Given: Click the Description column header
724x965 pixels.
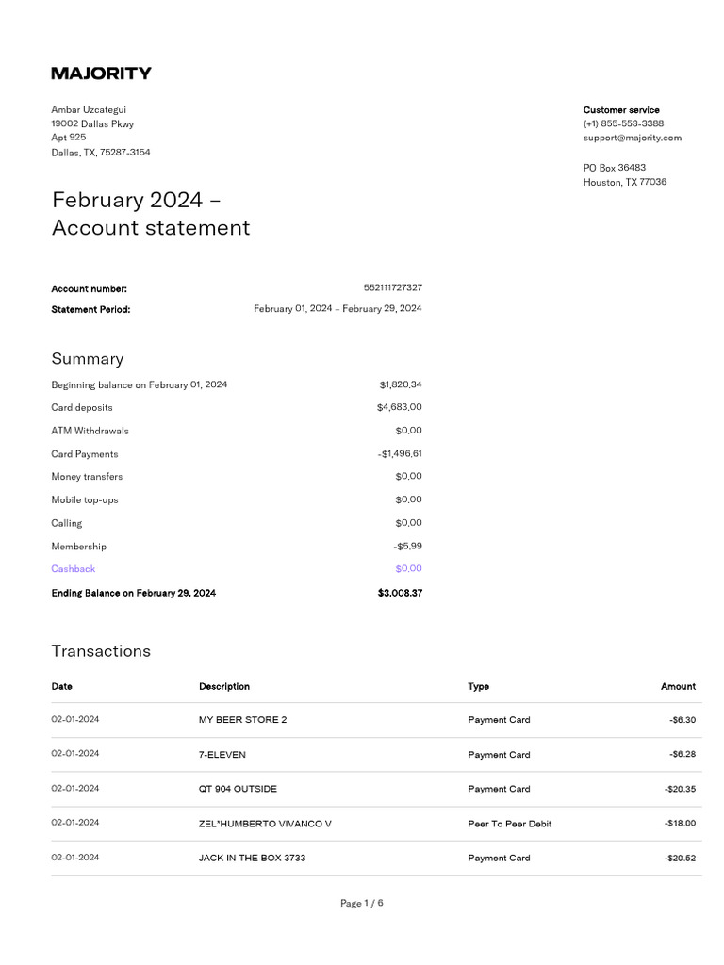Looking at the screenshot, I should coord(224,686).
